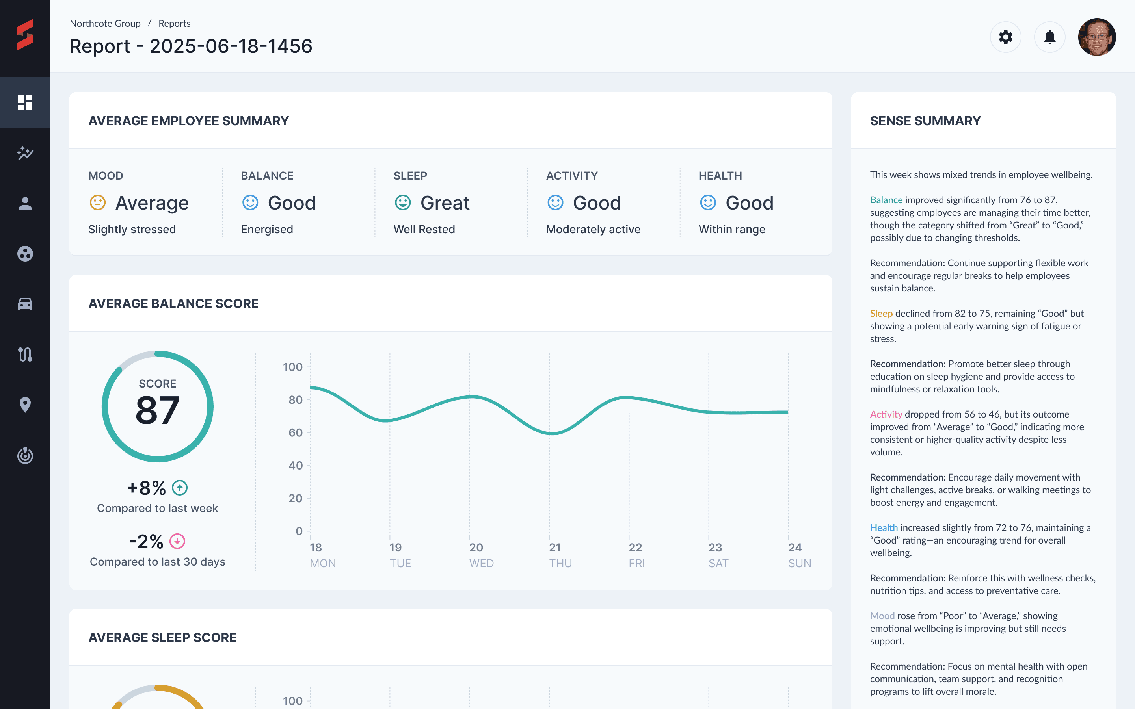
Task: Click the AVERAGE EMPLOYEE SUMMARY heading
Action: point(188,121)
